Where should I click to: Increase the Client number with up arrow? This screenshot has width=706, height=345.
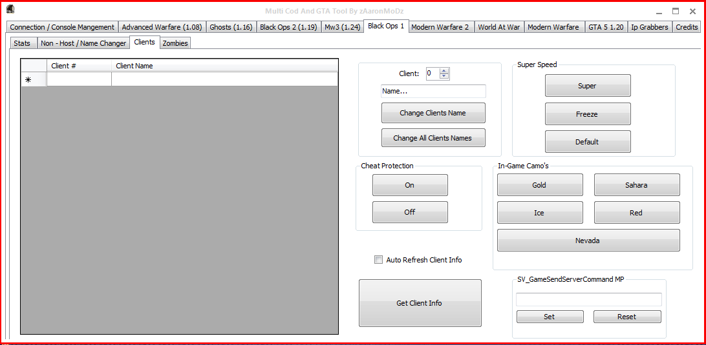tap(444, 70)
